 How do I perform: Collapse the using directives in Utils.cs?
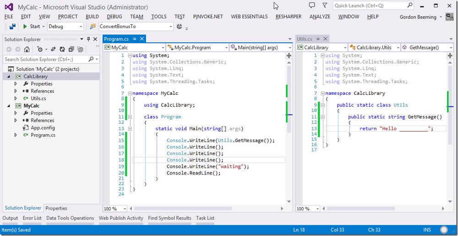click(322, 55)
